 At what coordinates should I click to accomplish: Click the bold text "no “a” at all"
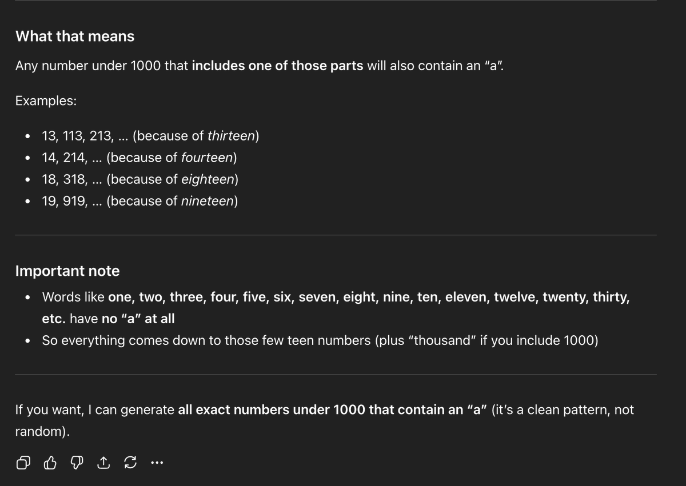point(138,319)
